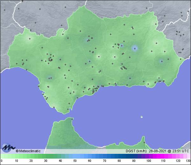The width and height of the screenshot is (191, 165).
Task: Click the Meteoclimatic wave logo
Action: 8,147
